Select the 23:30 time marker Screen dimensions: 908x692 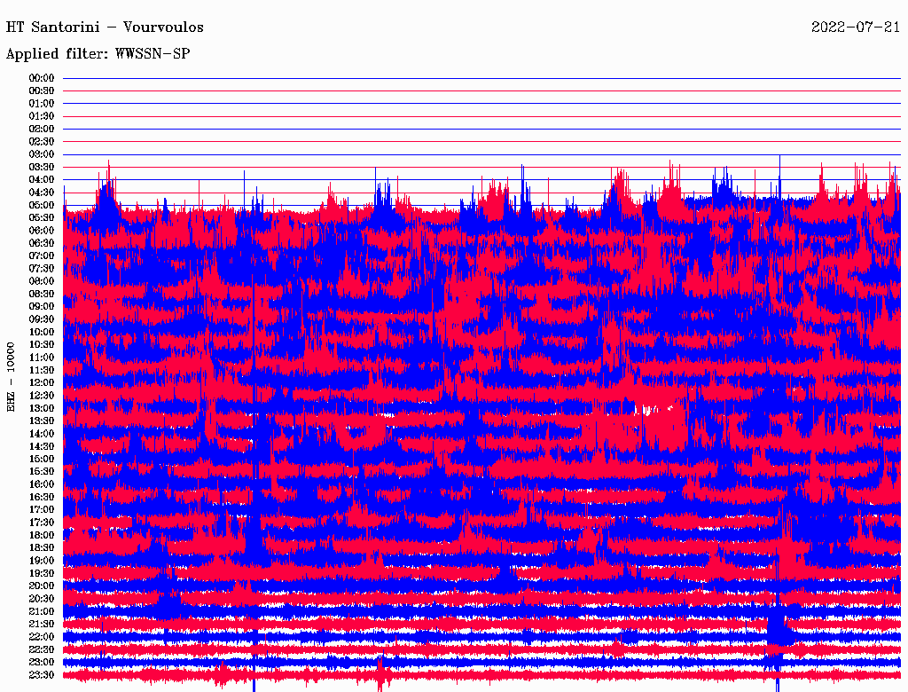pyautogui.click(x=42, y=675)
